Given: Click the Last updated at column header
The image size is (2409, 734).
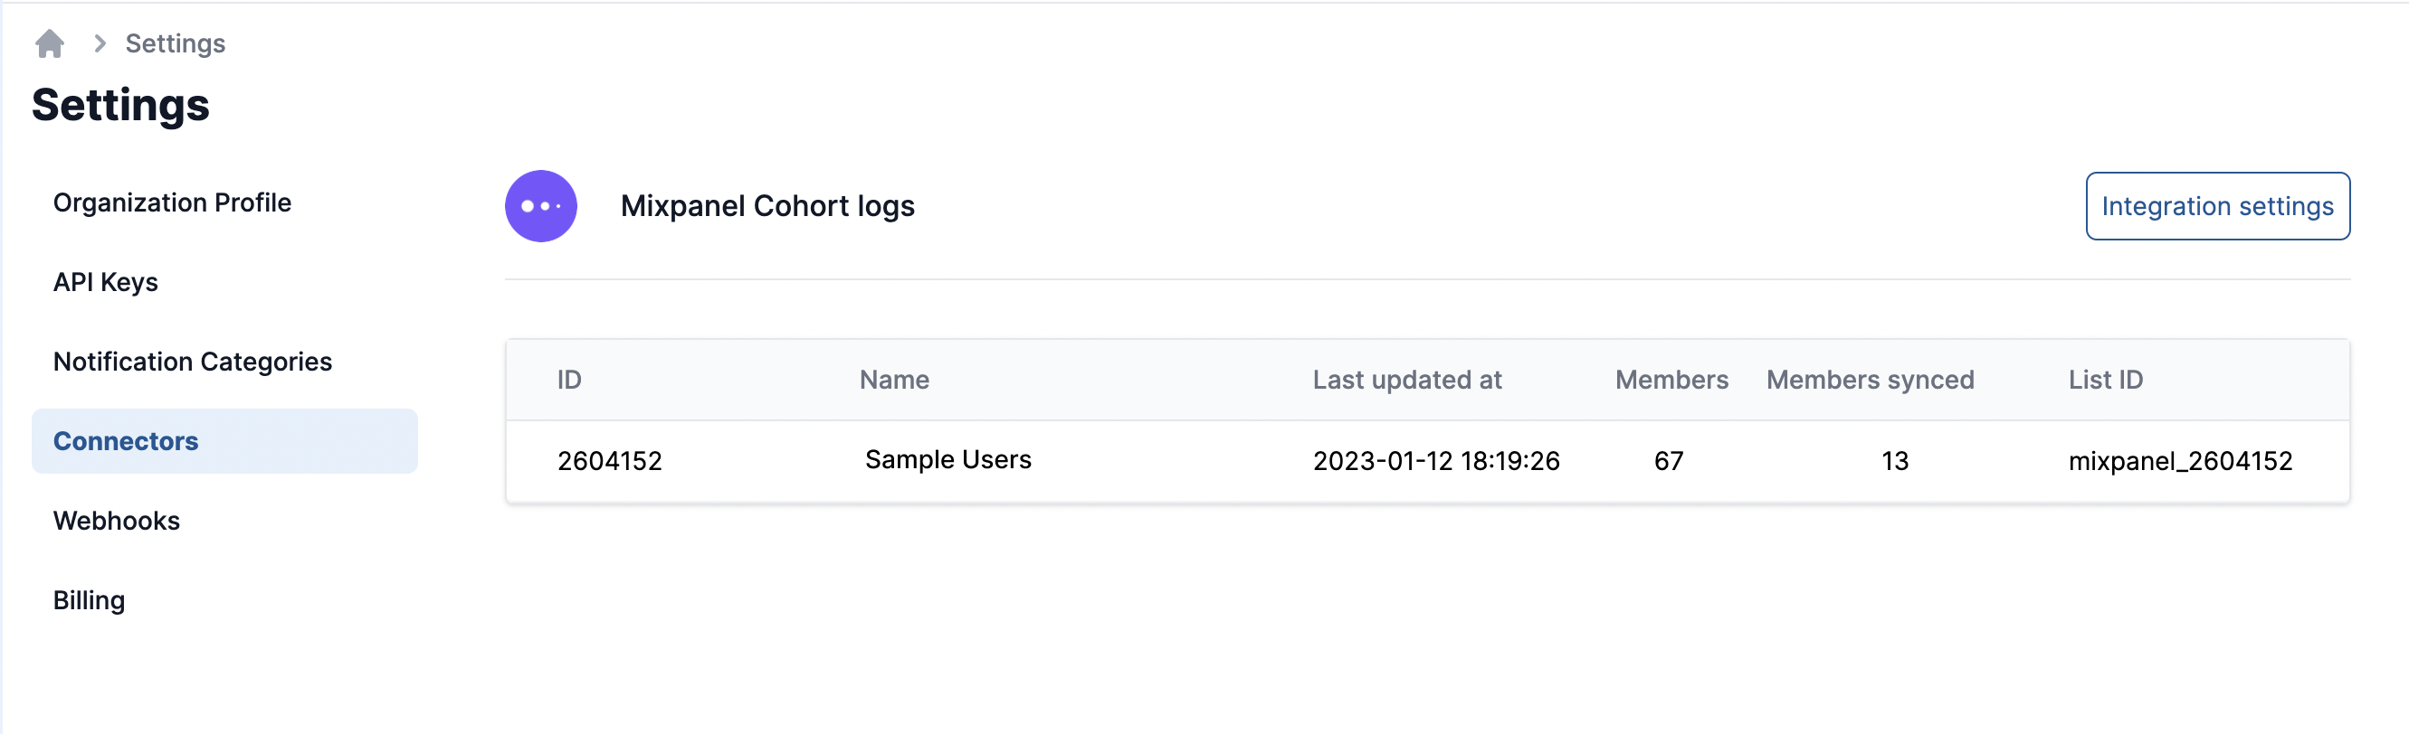Looking at the screenshot, I should (1406, 379).
